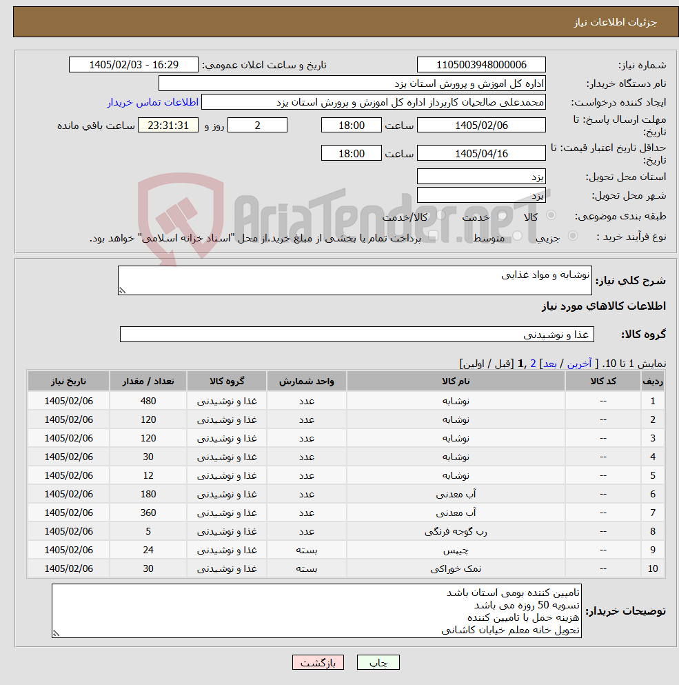
Task: Click نمک خوراکی item name in row 10
Action: pyautogui.click(x=456, y=569)
